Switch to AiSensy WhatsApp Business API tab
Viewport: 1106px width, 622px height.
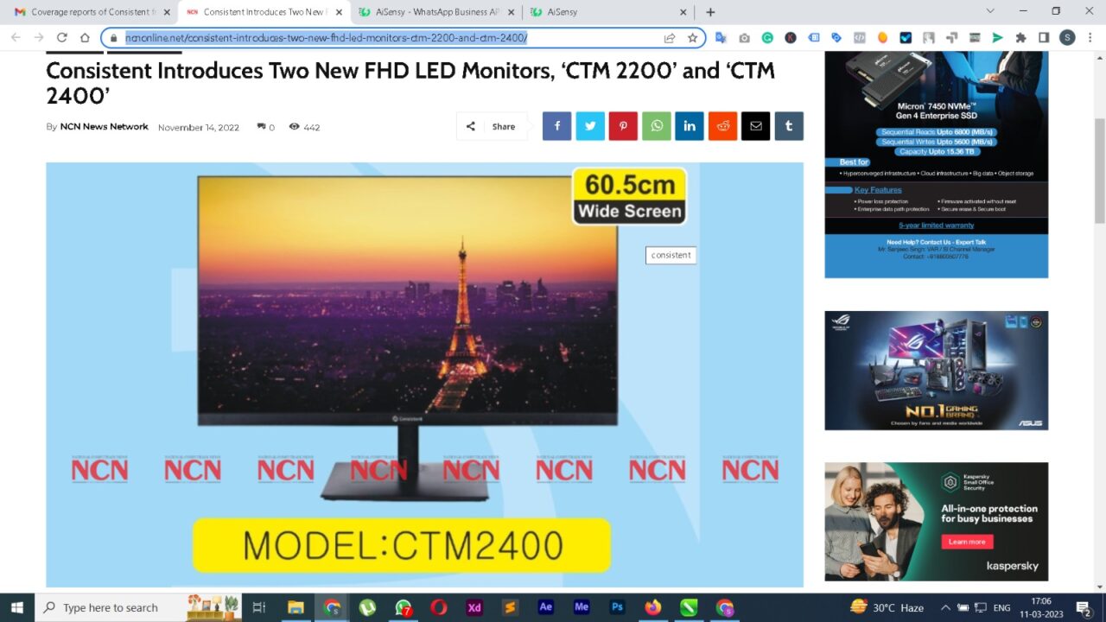pos(436,12)
